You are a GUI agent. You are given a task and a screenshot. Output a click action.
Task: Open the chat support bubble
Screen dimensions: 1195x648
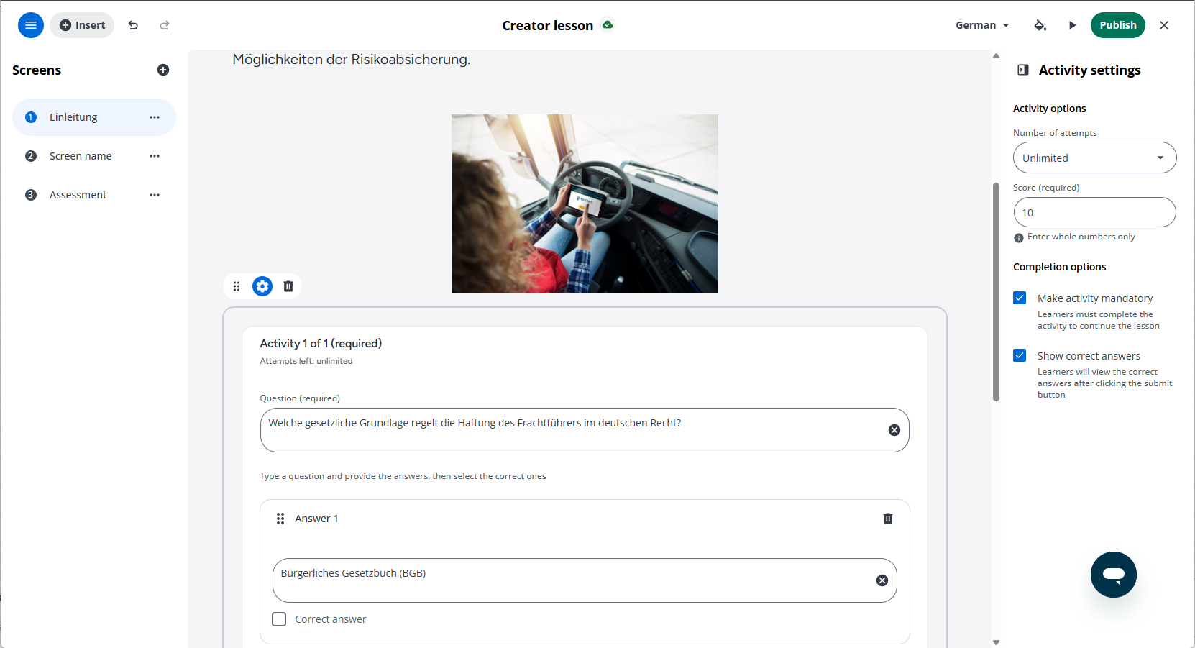[1114, 575]
